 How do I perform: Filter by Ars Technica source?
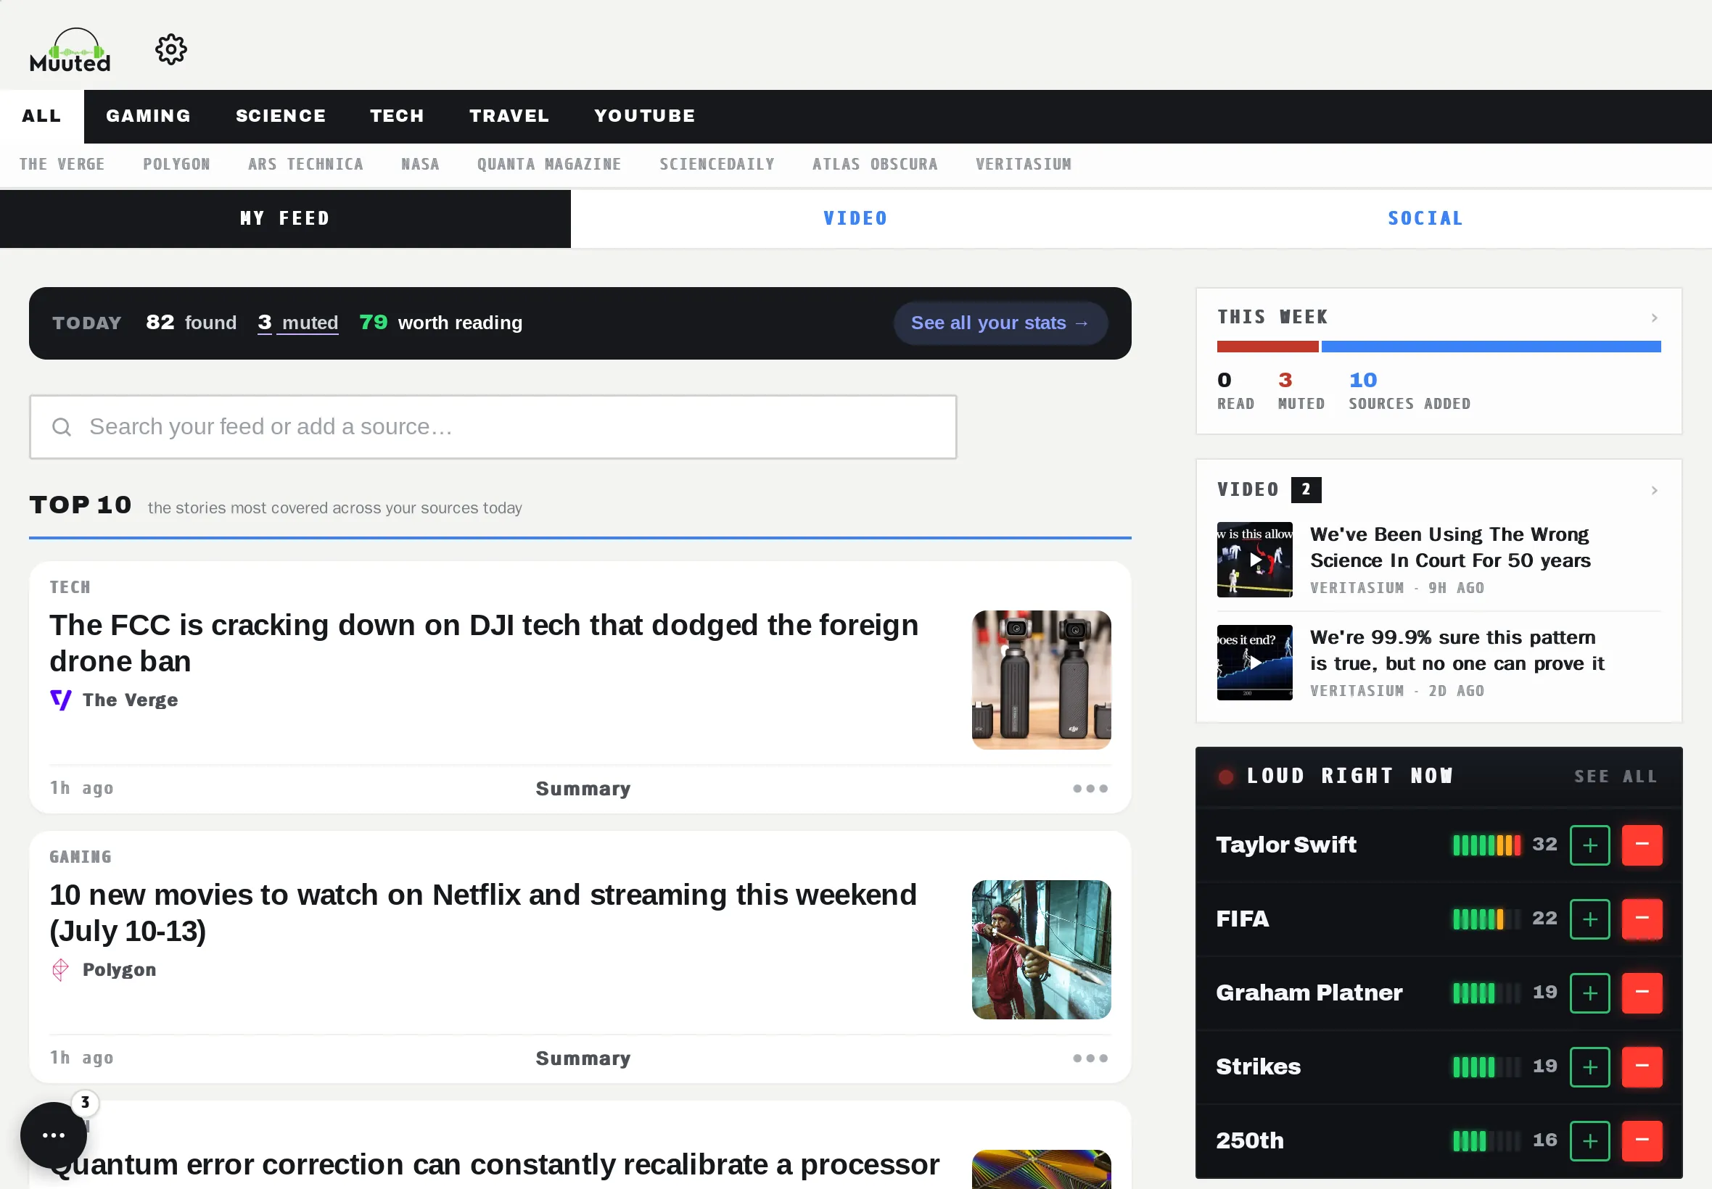[305, 164]
